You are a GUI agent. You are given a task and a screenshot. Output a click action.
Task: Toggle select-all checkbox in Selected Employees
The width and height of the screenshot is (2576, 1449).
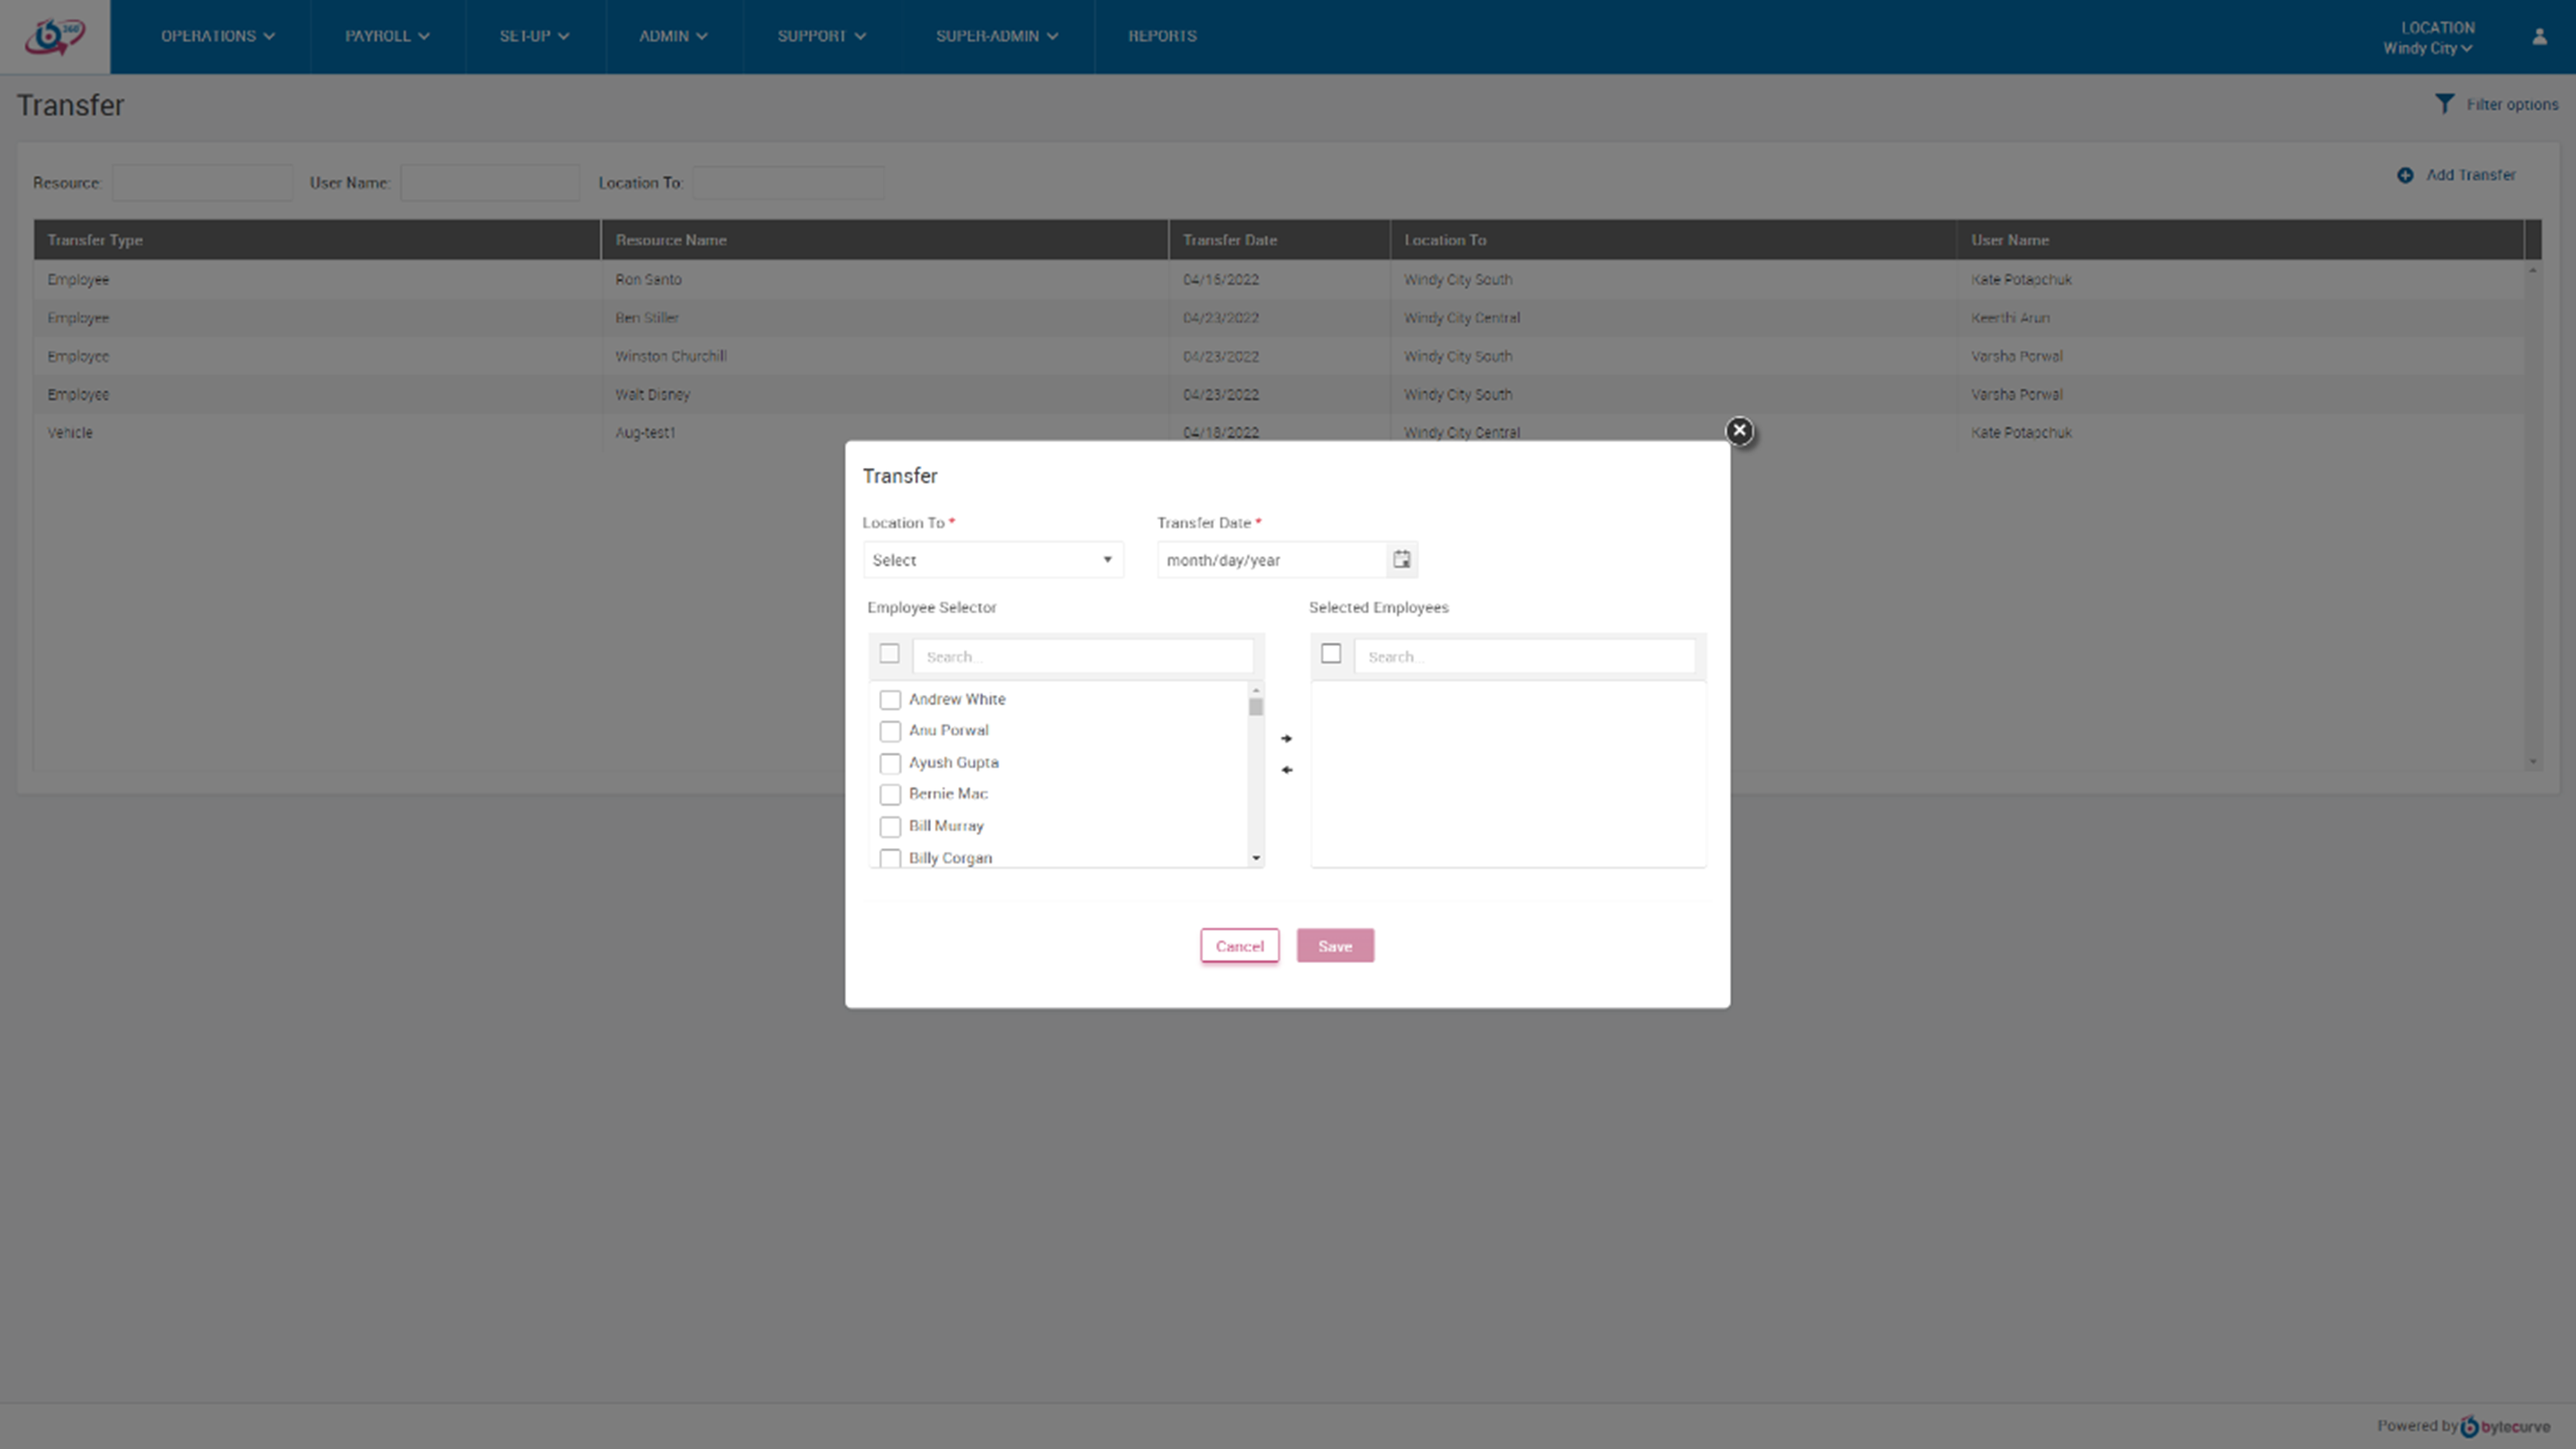coord(1331,654)
